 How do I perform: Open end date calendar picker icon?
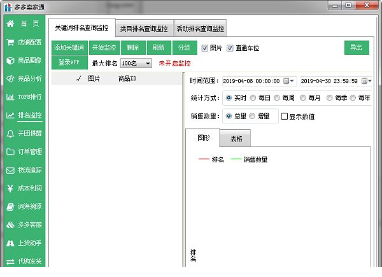pos(364,81)
